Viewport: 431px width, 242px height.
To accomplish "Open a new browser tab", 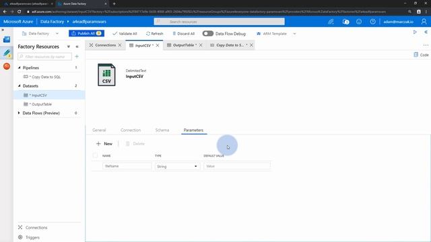I will (114, 4).
